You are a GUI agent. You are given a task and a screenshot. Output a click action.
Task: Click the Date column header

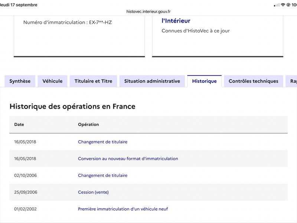point(19,125)
